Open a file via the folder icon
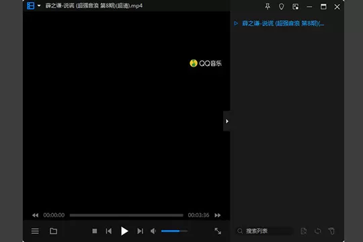The width and height of the screenshot is (363, 242). (54, 231)
